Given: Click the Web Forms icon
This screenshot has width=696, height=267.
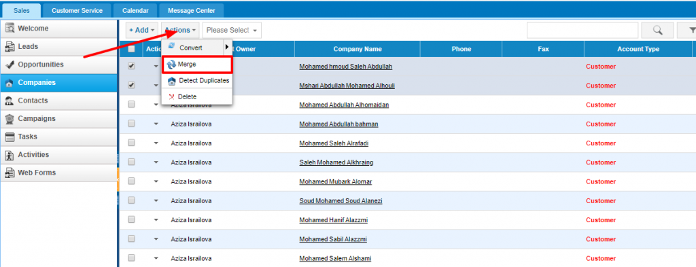Looking at the screenshot, I should 10,173.
